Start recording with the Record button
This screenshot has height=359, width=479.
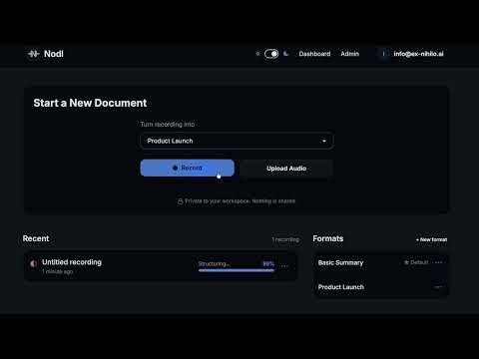tap(188, 168)
